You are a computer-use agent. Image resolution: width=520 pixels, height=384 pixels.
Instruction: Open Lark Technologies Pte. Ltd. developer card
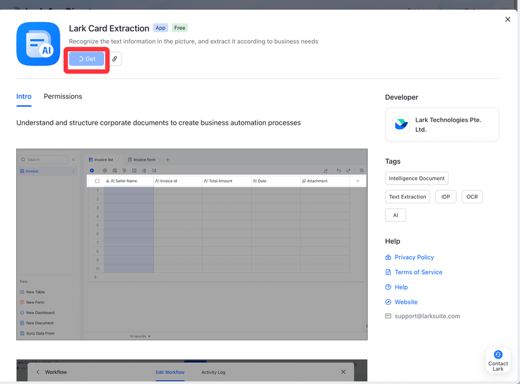click(x=442, y=125)
